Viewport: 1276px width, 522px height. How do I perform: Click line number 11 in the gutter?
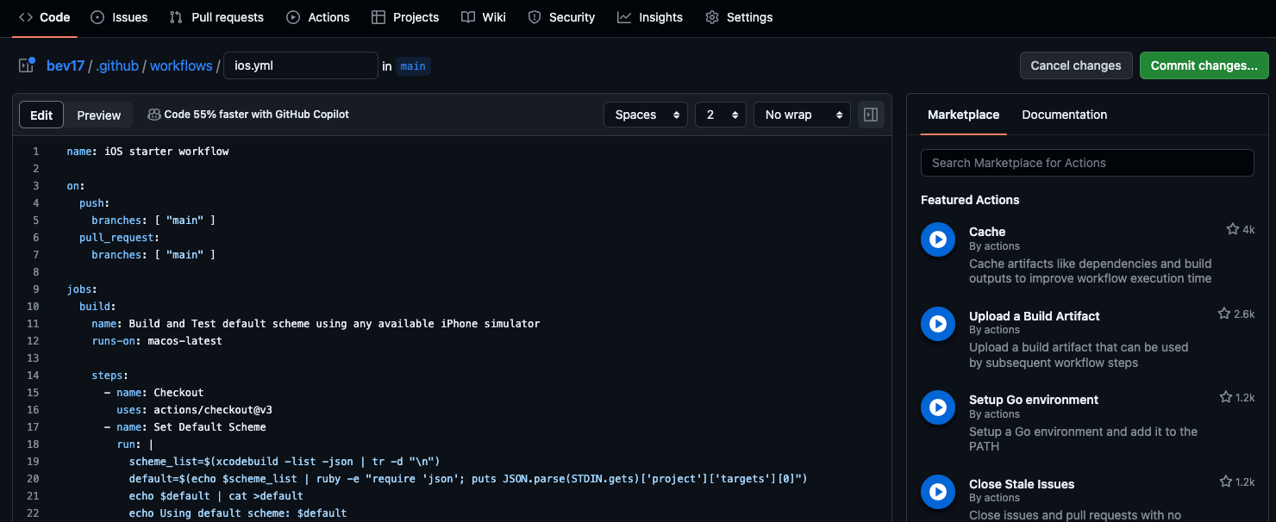pos(34,324)
